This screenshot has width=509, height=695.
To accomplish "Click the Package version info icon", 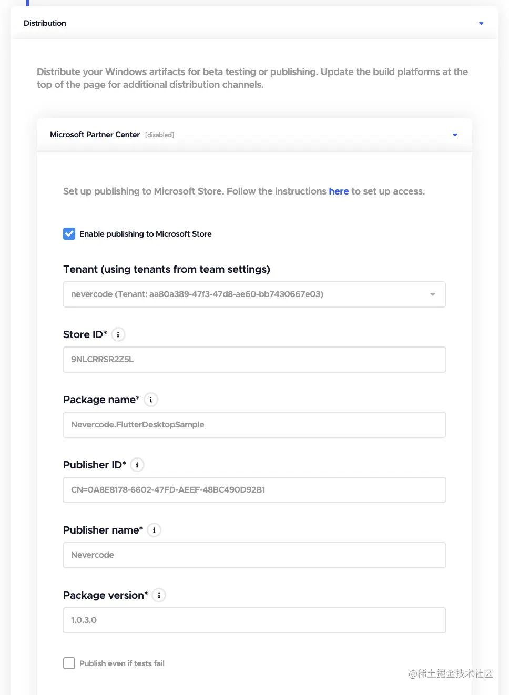I will [159, 595].
